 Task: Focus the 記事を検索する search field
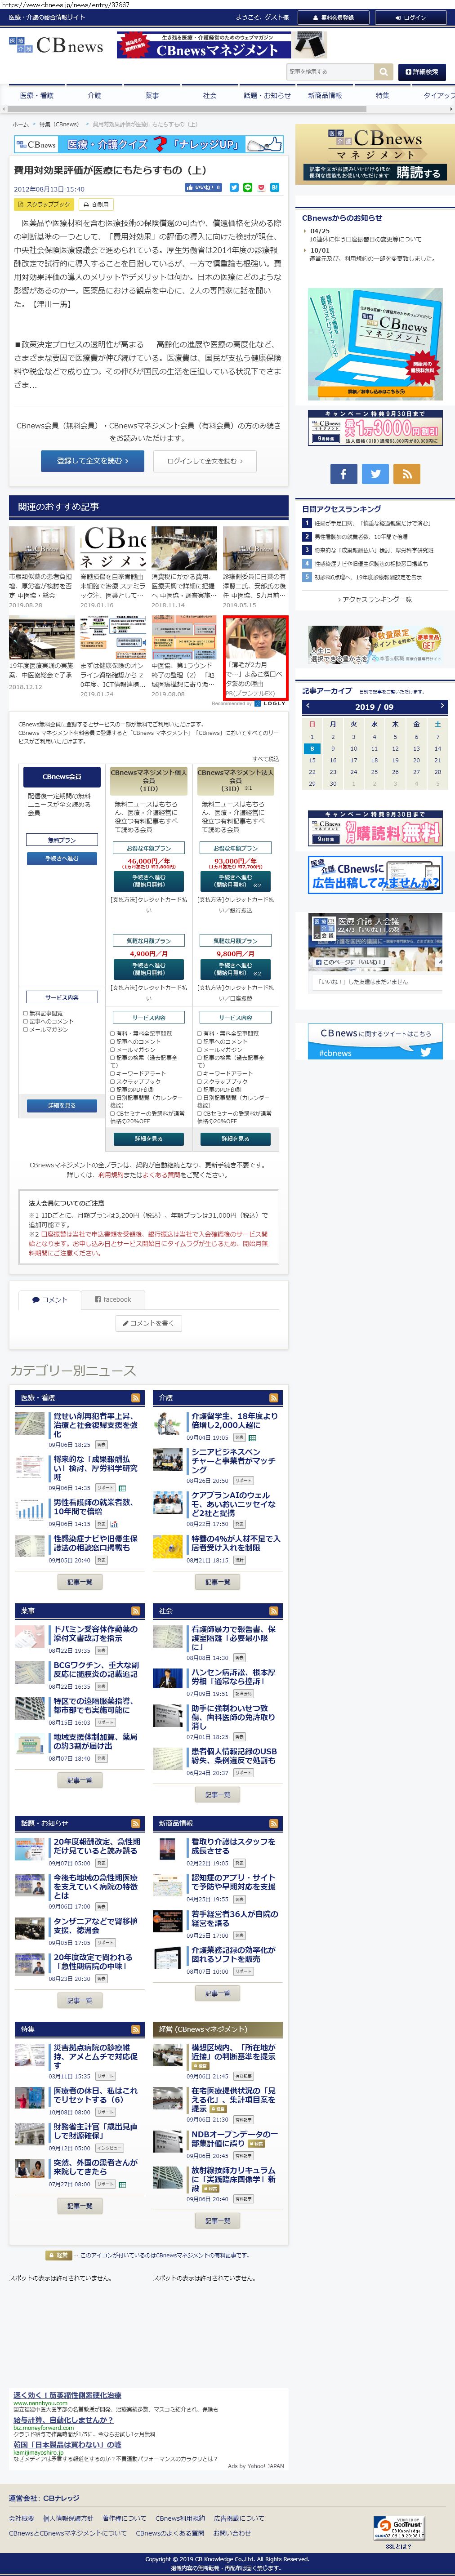point(330,72)
